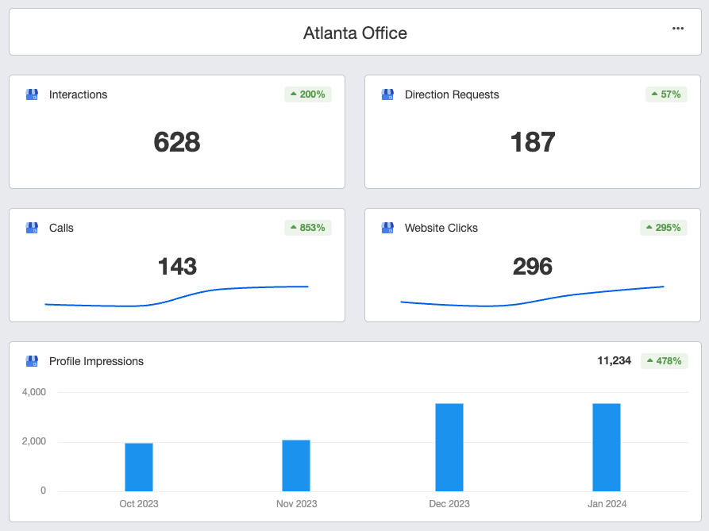The image size is (709, 531).
Task: Click the Calls sparkline trend line
Action: coord(177,297)
